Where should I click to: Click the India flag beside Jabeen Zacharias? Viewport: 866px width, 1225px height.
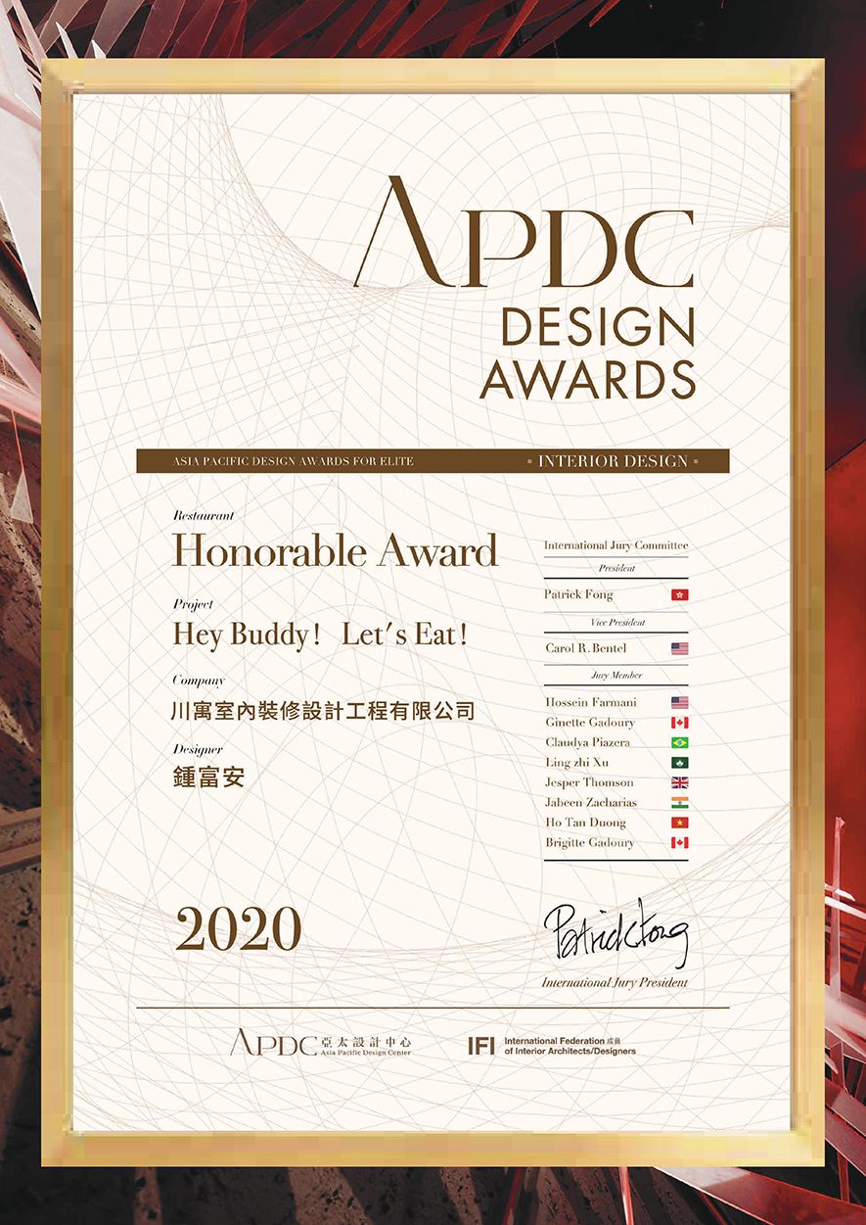(680, 803)
